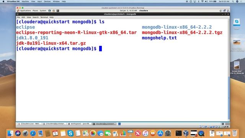Open the Terminal menu in the terminal

44,17
